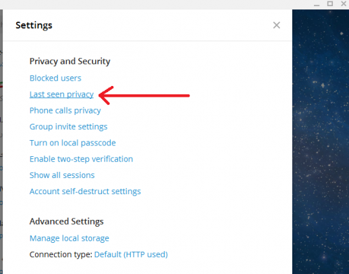The width and height of the screenshot is (349, 274).
Task: Turn on local passcode
Action: 73,143
